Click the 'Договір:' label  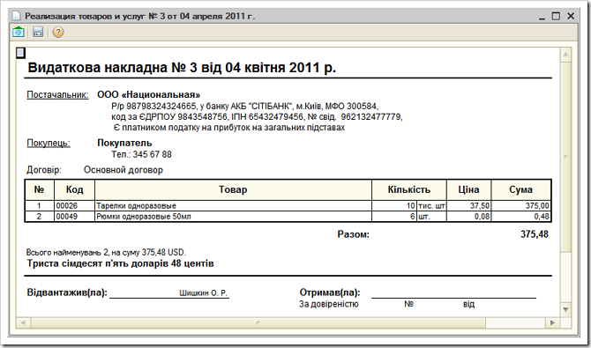click(44, 170)
